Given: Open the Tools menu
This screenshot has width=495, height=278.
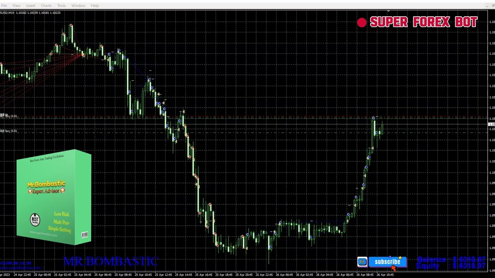Looking at the screenshot, I should 61,5.
